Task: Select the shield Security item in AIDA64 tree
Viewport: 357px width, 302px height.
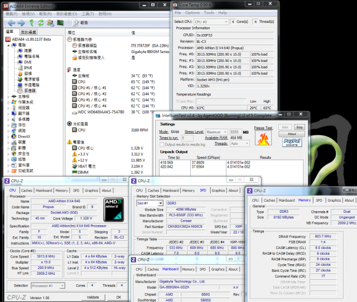Action: (x=21, y=154)
